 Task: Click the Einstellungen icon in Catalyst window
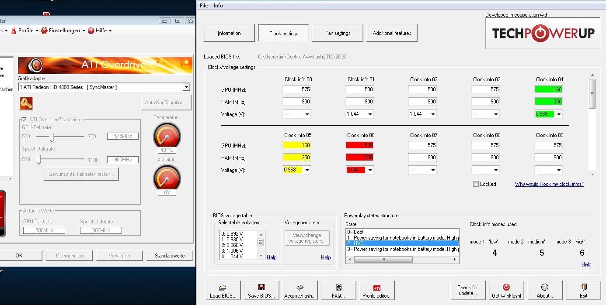(44, 31)
